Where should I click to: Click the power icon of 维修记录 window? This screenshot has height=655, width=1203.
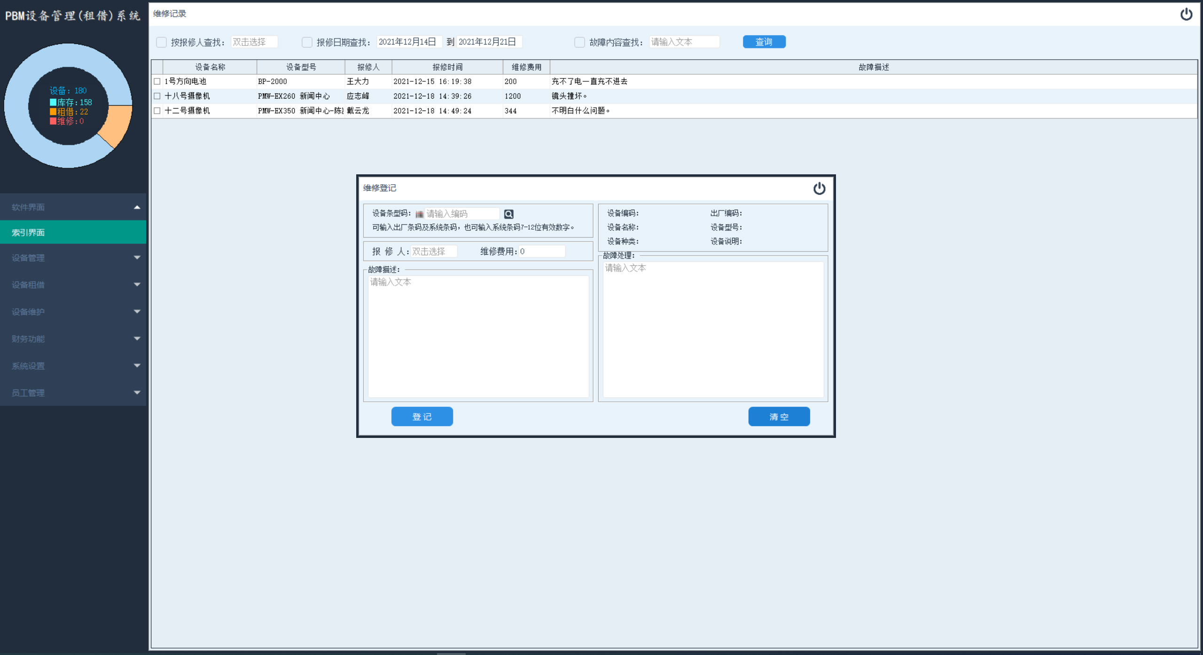pyautogui.click(x=1186, y=14)
